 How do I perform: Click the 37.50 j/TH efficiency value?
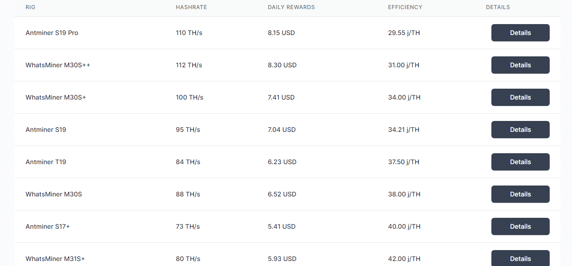pyautogui.click(x=404, y=162)
